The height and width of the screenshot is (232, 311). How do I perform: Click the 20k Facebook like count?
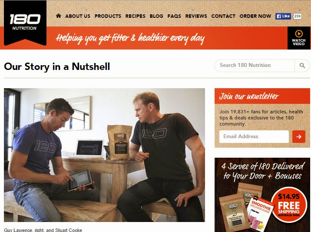[x=297, y=16]
